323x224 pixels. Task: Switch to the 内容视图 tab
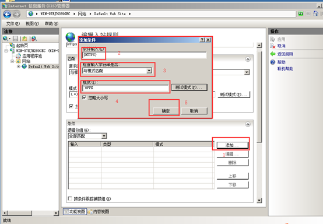[99, 211]
